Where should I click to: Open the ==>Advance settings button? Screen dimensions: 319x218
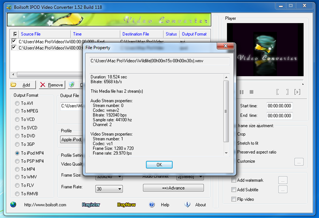click(173, 188)
